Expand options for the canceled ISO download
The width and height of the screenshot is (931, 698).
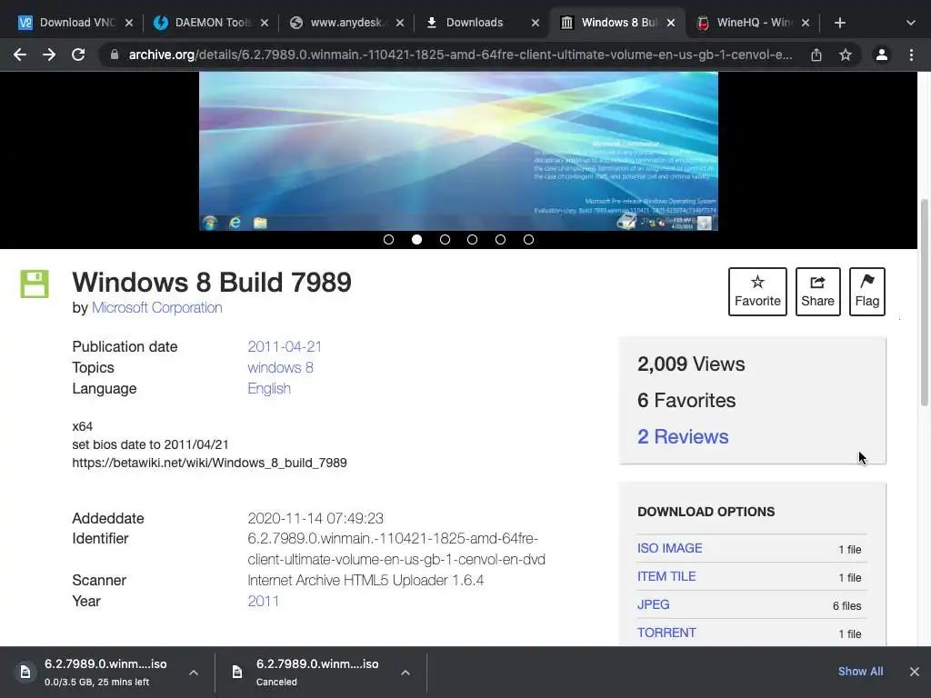[405, 673]
